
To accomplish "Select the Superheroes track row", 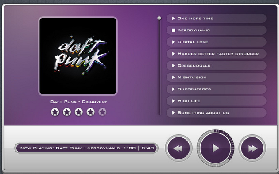I will [217, 89].
